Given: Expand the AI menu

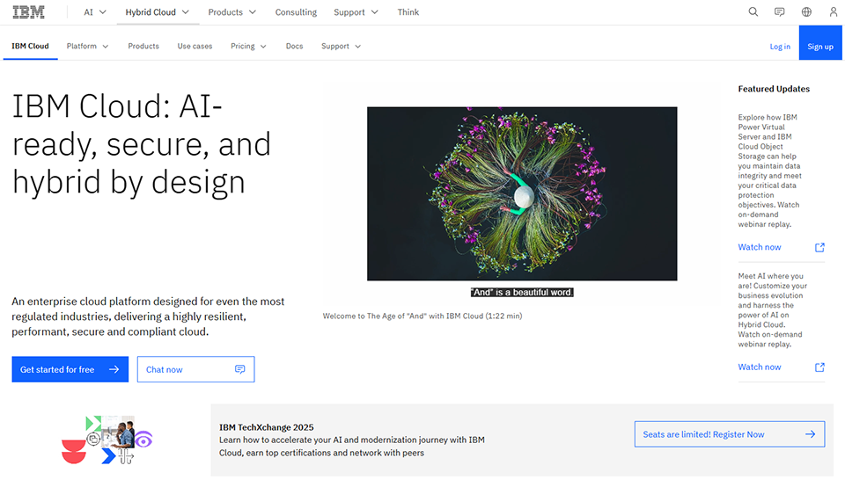Looking at the screenshot, I should click(95, 11).
